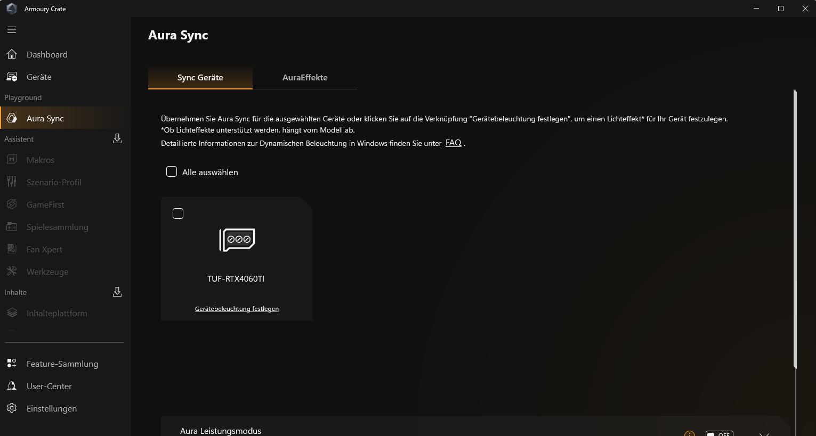816x436 pixels.
Task: Click the Armoury Crate logo in title bar
Action: 12,9
